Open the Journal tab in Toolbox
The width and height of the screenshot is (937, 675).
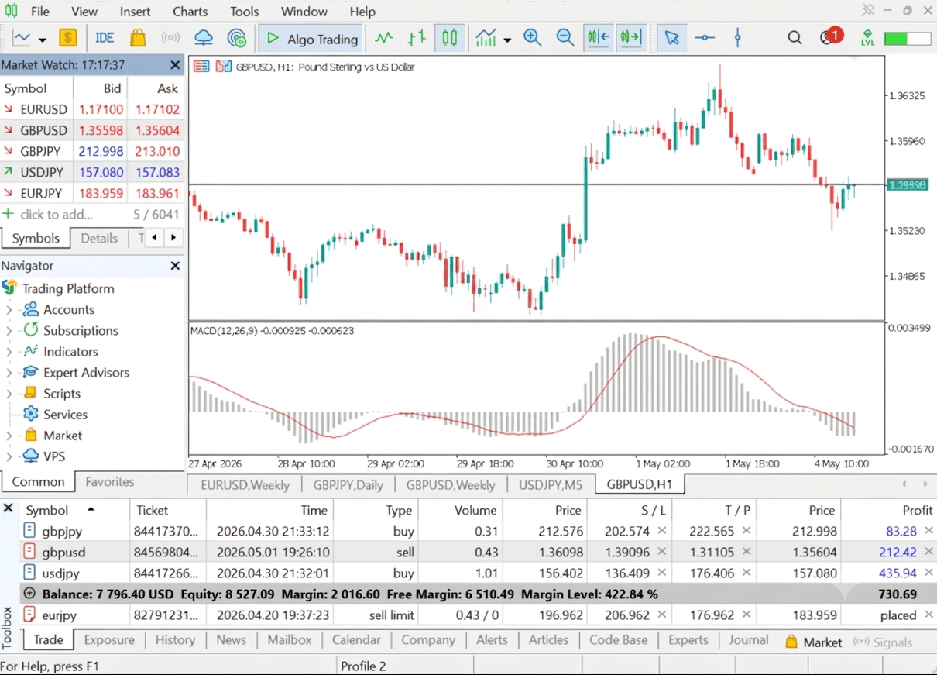[749, 640]
